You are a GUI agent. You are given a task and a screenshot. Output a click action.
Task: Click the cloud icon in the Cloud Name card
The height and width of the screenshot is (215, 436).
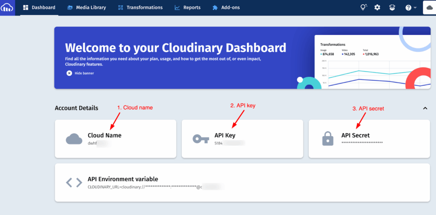coord(74,139)
